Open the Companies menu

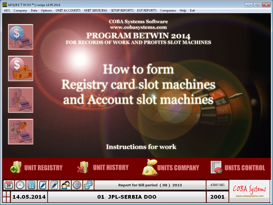click(x=168, y=11)
